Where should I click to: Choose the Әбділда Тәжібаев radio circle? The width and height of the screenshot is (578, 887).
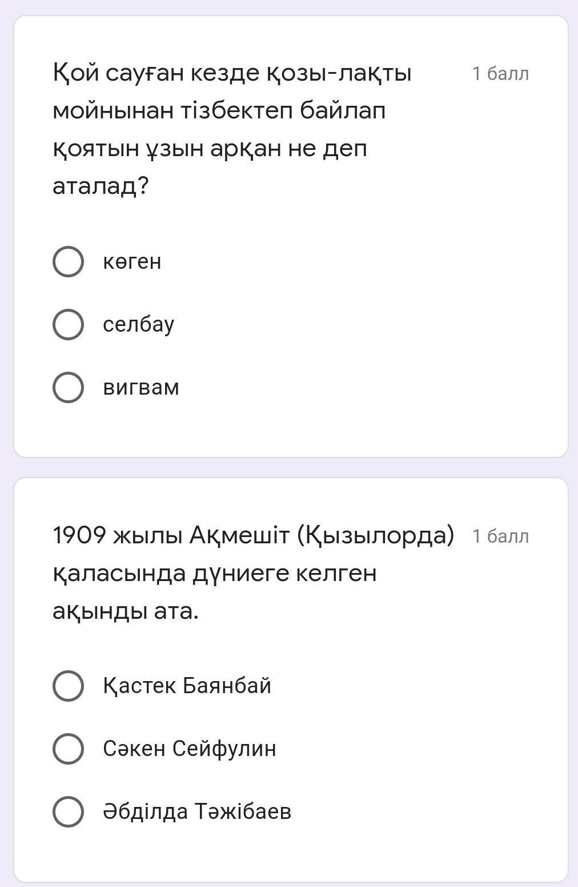pos(69,812)
